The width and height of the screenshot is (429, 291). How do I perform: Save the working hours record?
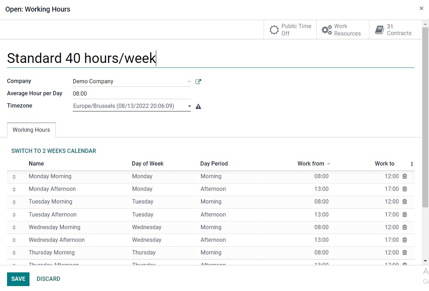18,279
